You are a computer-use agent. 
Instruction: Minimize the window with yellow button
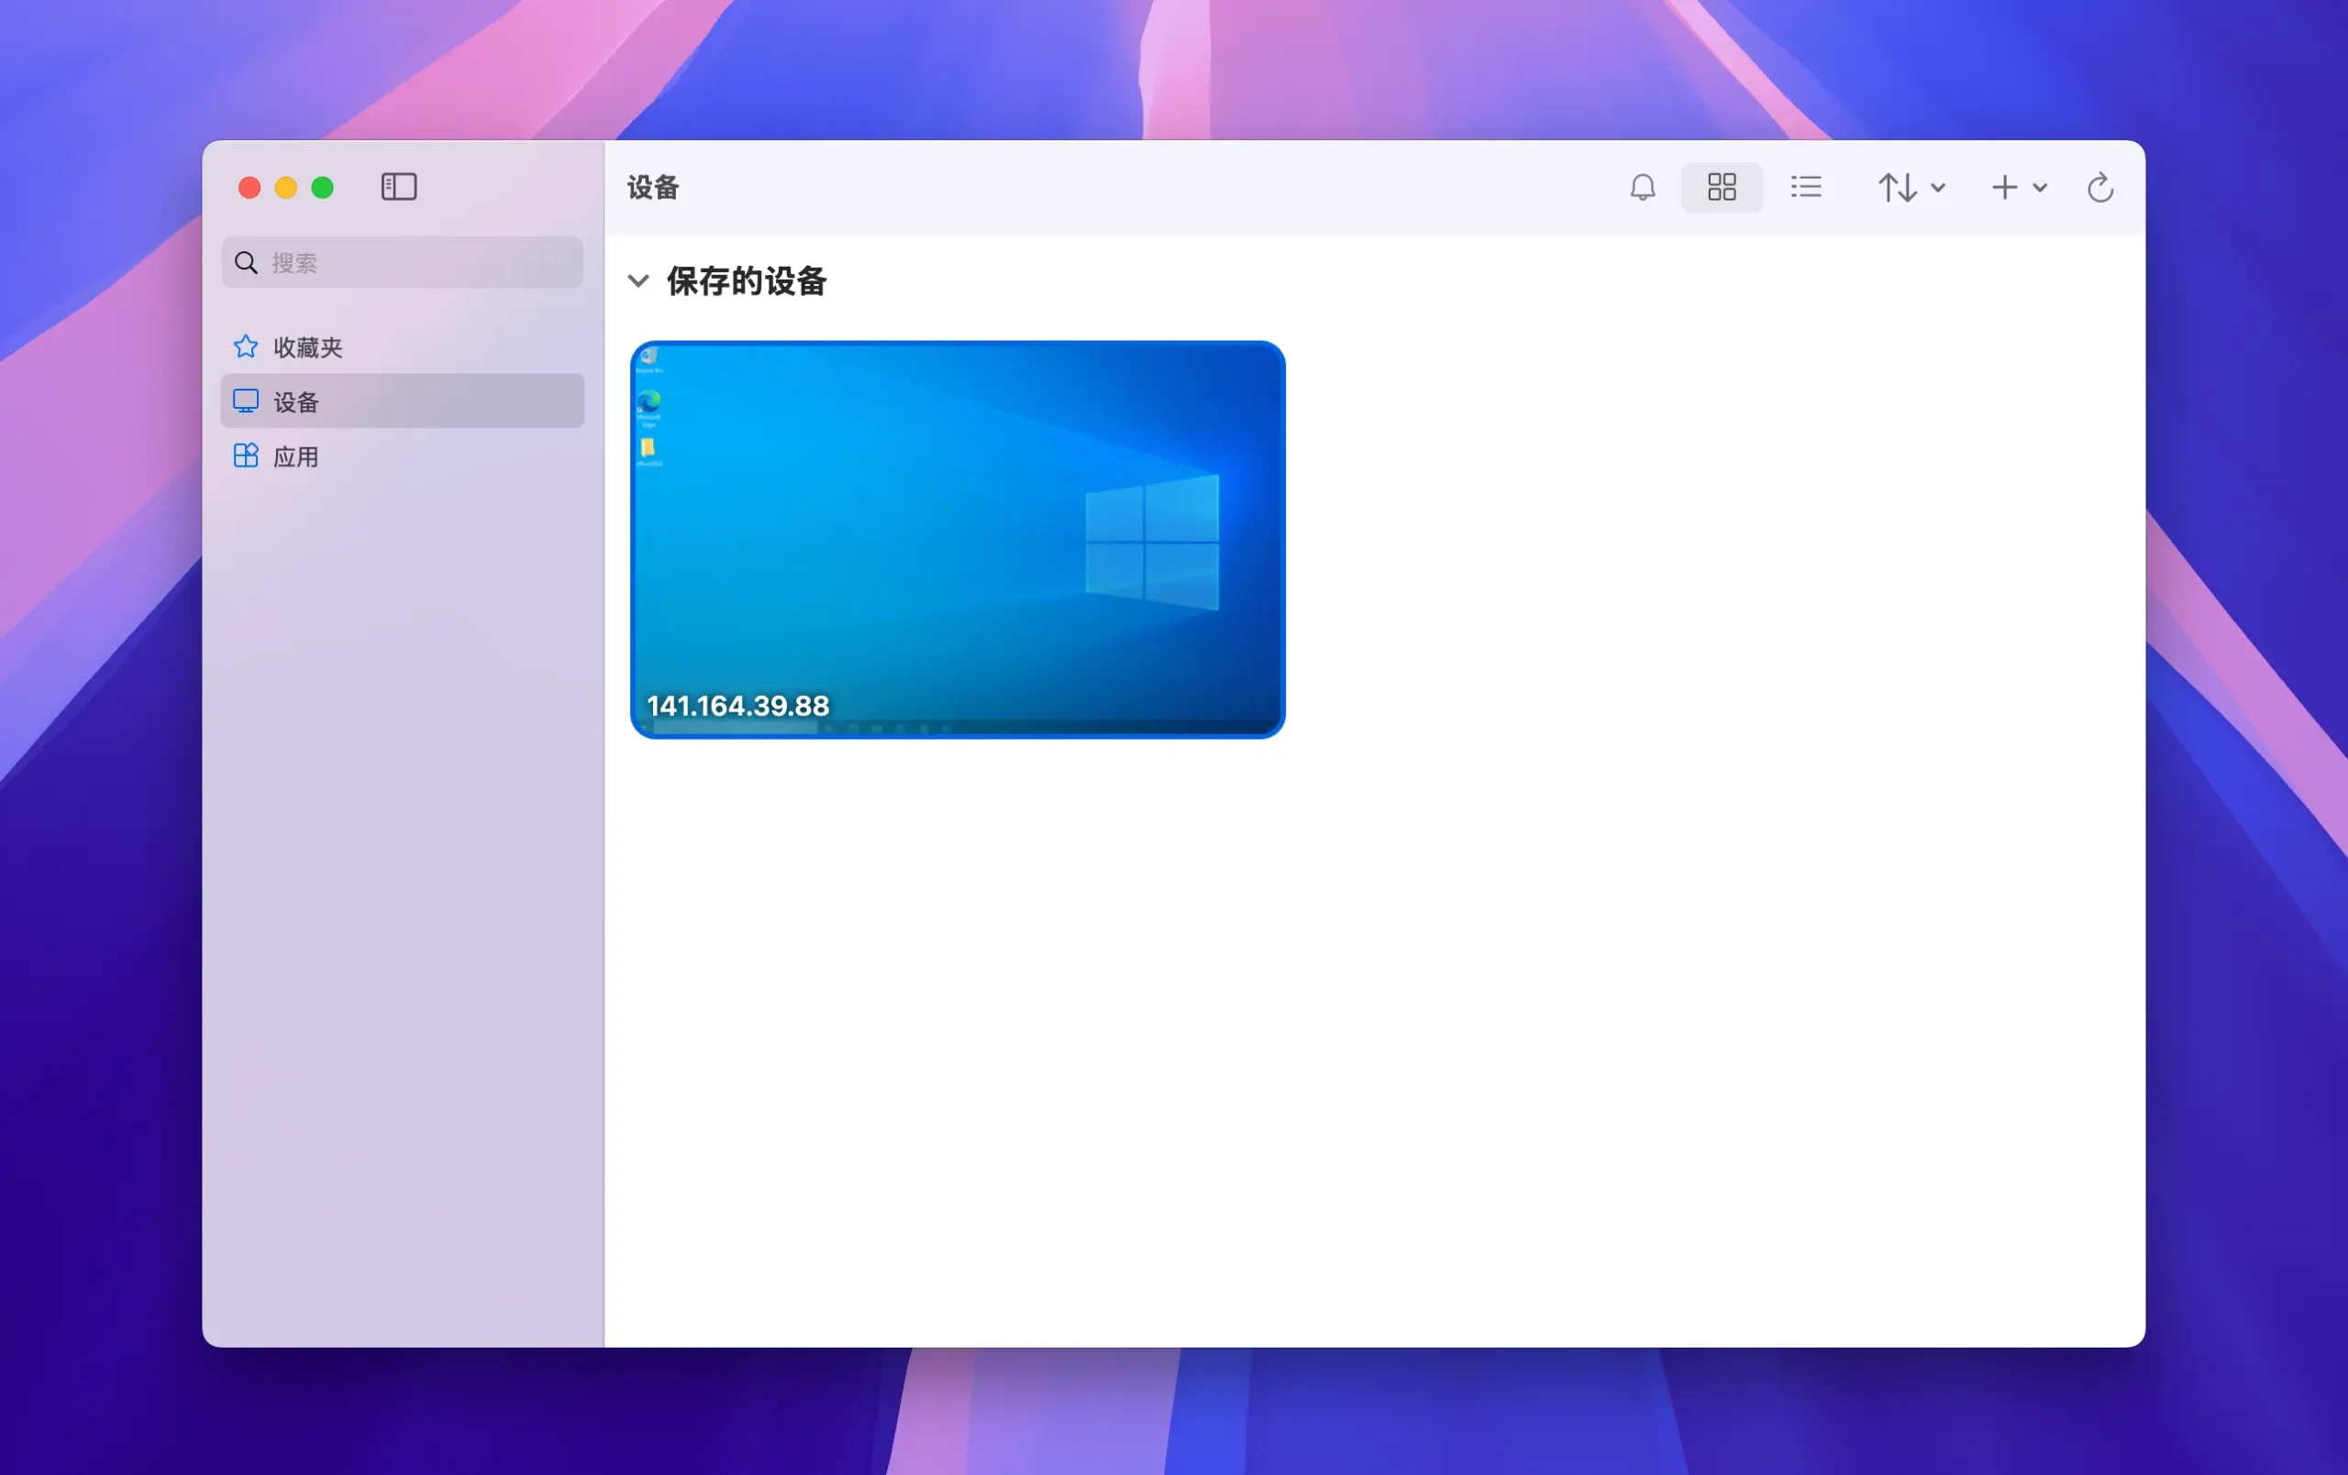click(x=285, y=187)
